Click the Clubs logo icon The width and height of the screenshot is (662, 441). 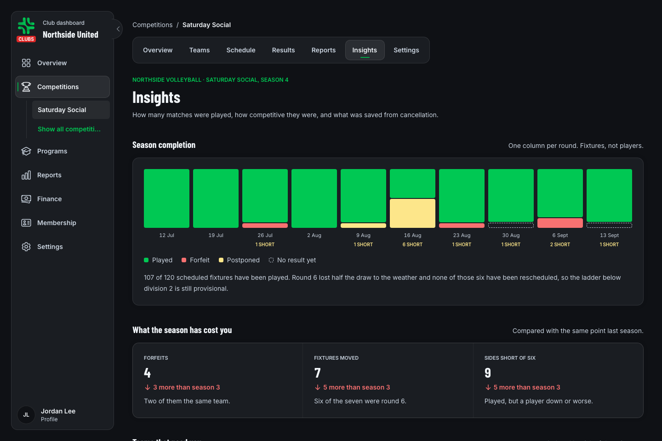point(26,29)
